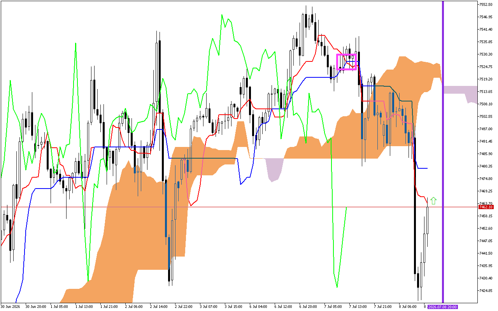The image size is (498, 311).
Task: Click time axis label 8 Jul 06:00
Action: (409, 307)
